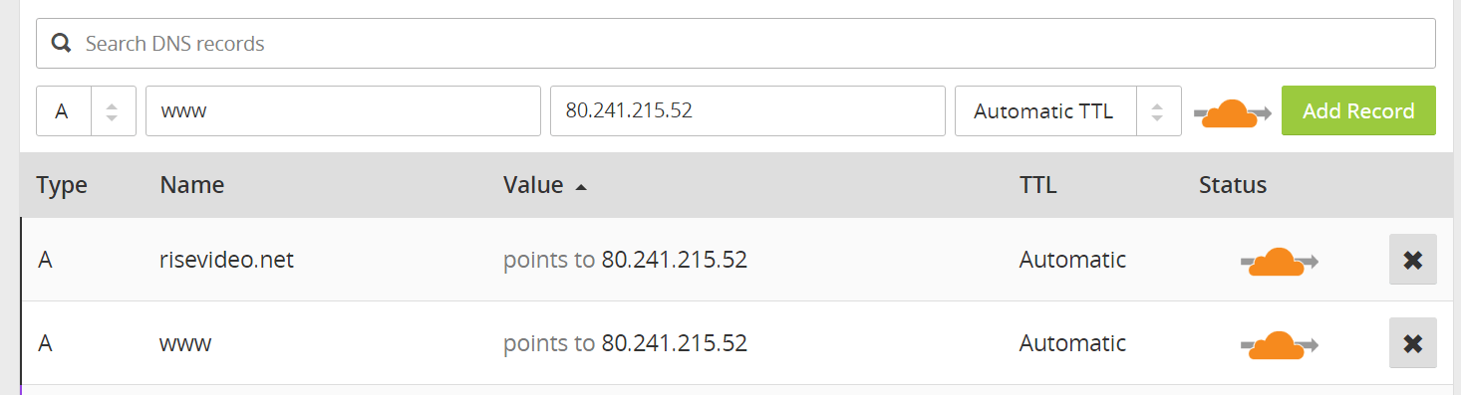Open the record type A dropdown

86,110
